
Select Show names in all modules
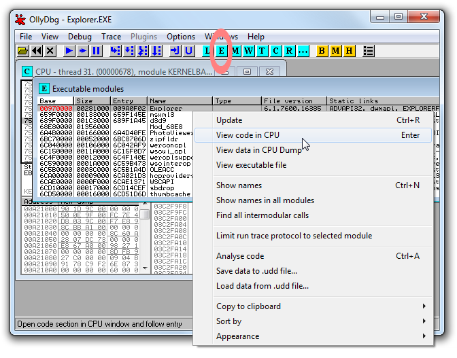[x=313, y=200]
